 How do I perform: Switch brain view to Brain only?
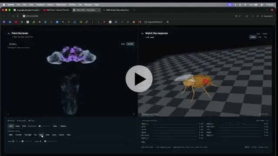pos(123,44)
